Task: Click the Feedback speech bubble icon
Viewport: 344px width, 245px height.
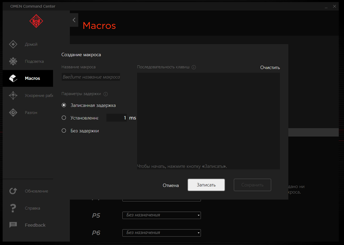Action: tap(13, 225)
